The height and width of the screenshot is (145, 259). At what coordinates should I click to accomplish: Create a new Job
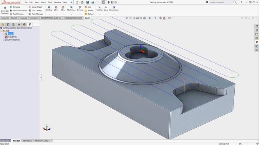point(88,7)
